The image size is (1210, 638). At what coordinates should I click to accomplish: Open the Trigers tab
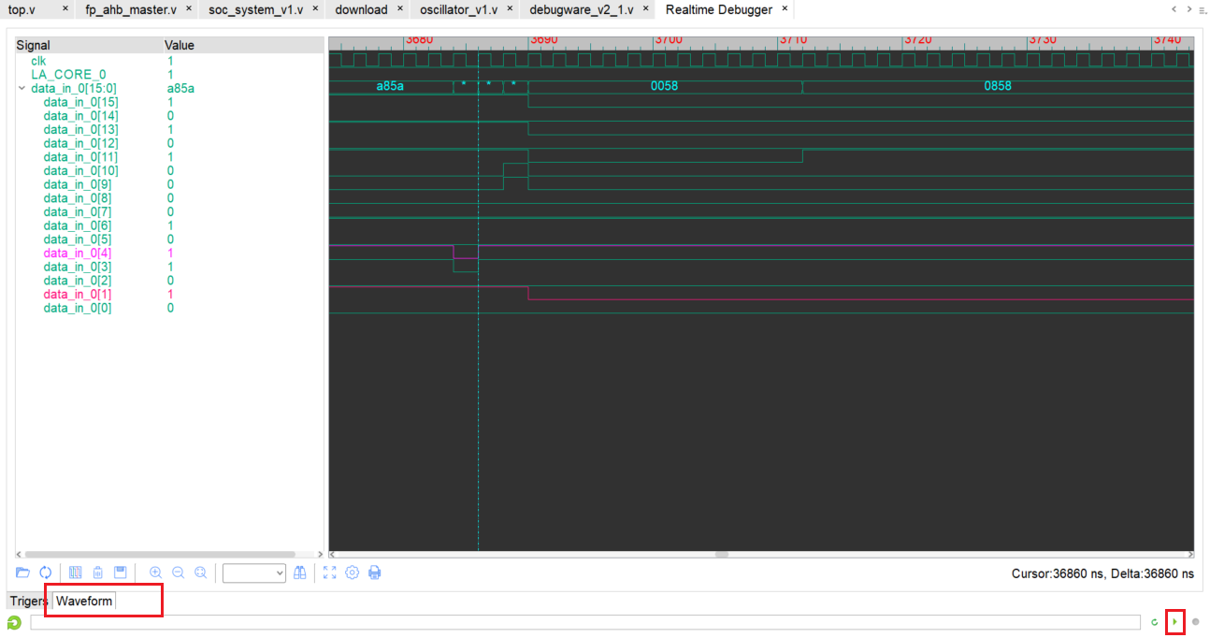29,601
